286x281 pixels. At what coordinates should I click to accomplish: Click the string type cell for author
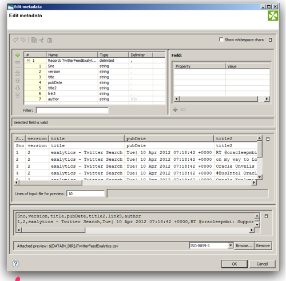pos(113,99)
